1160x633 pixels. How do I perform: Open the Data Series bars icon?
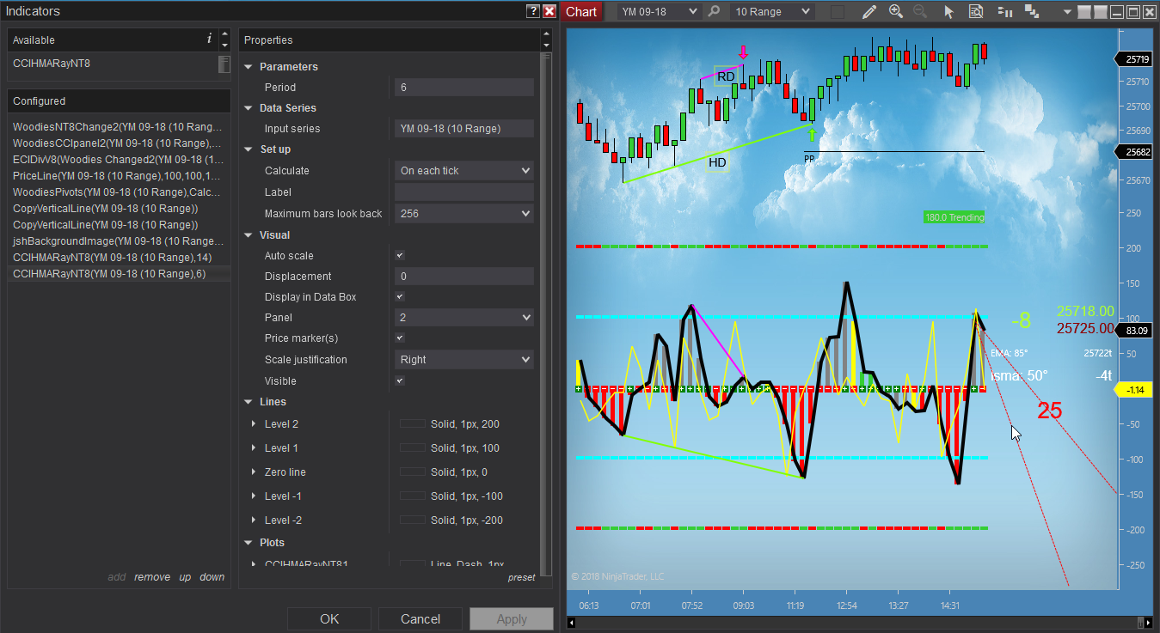pyautogui.click(x=1003, y=11)
